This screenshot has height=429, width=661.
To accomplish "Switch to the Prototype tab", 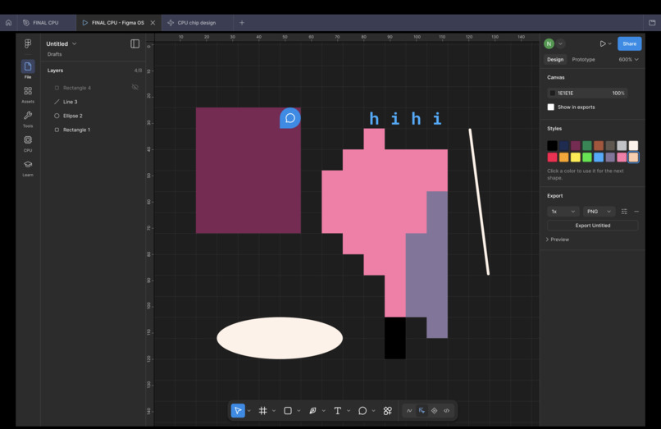I will 583,60.
